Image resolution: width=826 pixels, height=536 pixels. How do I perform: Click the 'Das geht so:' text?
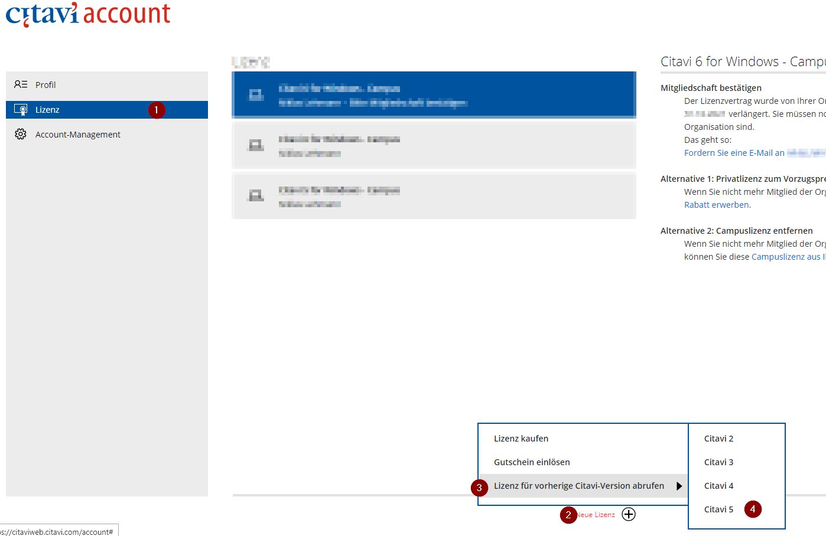tap(708, 140)
